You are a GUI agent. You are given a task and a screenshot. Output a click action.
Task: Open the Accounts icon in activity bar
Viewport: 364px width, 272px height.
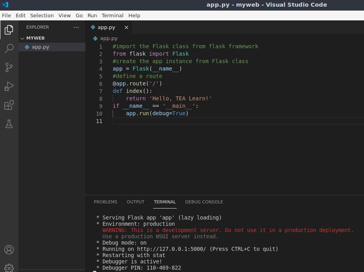click(x=9, y=250)
